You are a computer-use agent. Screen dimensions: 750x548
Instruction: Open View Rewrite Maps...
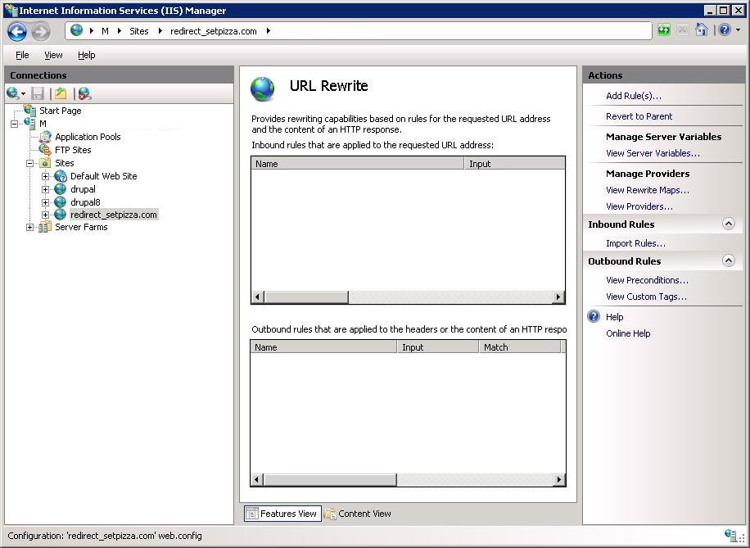click(x=648, y=190)
